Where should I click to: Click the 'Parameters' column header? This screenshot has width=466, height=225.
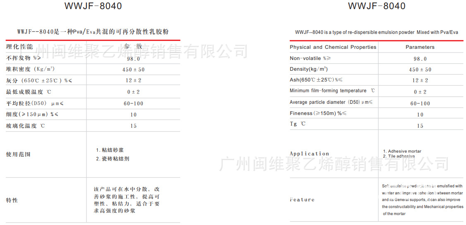point(420,47)
